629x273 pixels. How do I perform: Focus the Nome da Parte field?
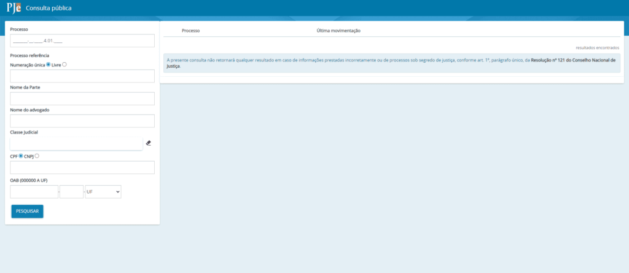[x=82, y=99]
